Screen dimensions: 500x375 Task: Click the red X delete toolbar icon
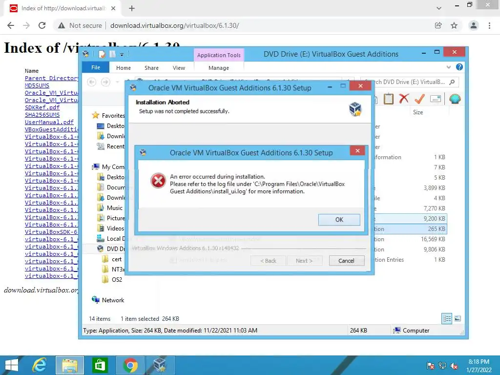(x=404, y=99)
